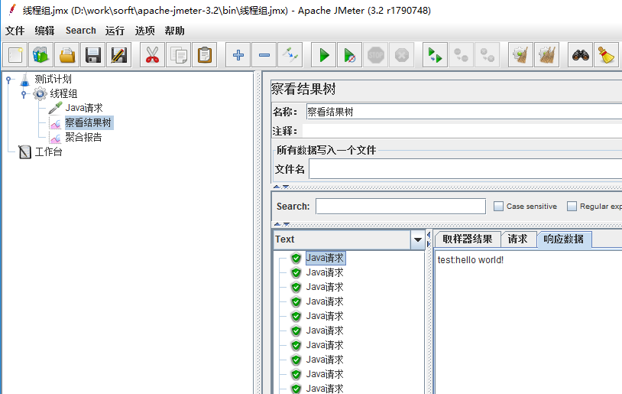Click the grey STOP icon

[376, 55]
